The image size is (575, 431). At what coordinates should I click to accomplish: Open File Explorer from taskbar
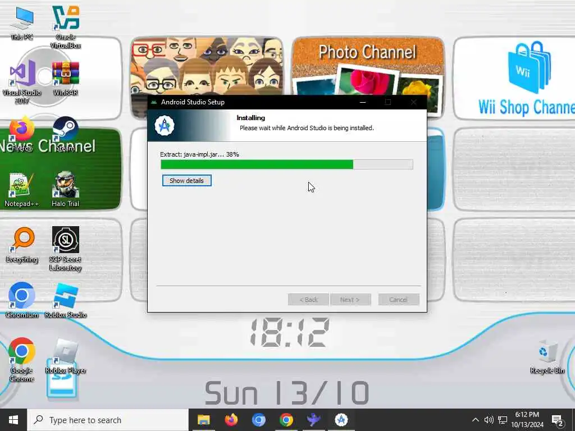pos(203,420)
